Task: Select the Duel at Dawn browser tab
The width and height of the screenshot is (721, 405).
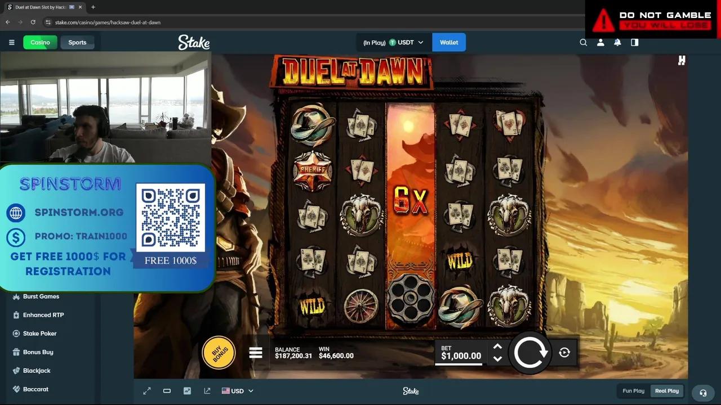Action: (x=44, y=7)
